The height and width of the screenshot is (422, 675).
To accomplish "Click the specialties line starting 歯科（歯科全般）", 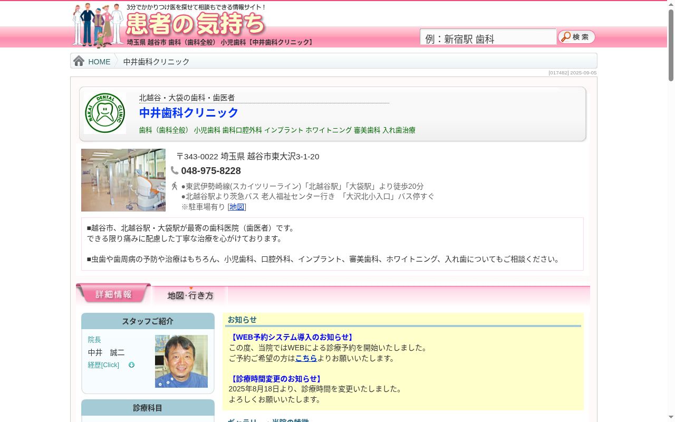I will pos(277,130).
